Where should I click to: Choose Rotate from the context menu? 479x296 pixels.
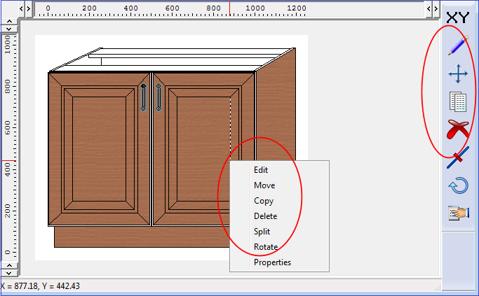coord(280,246)
